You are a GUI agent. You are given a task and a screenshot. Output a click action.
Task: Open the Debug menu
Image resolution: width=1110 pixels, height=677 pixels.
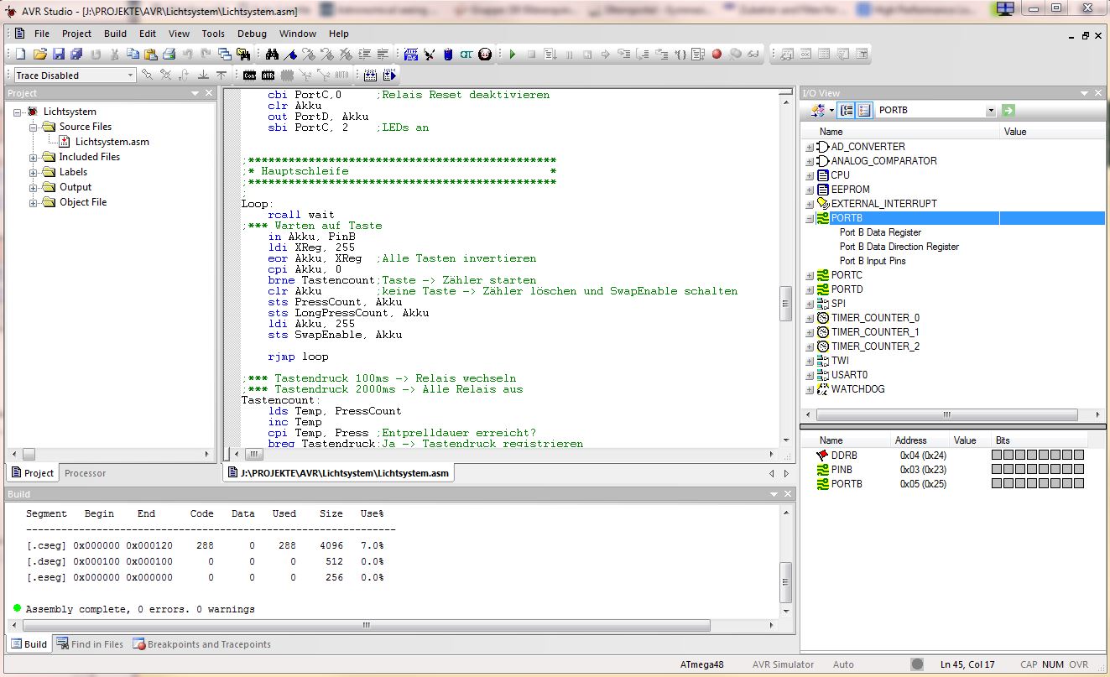(252, 34)
